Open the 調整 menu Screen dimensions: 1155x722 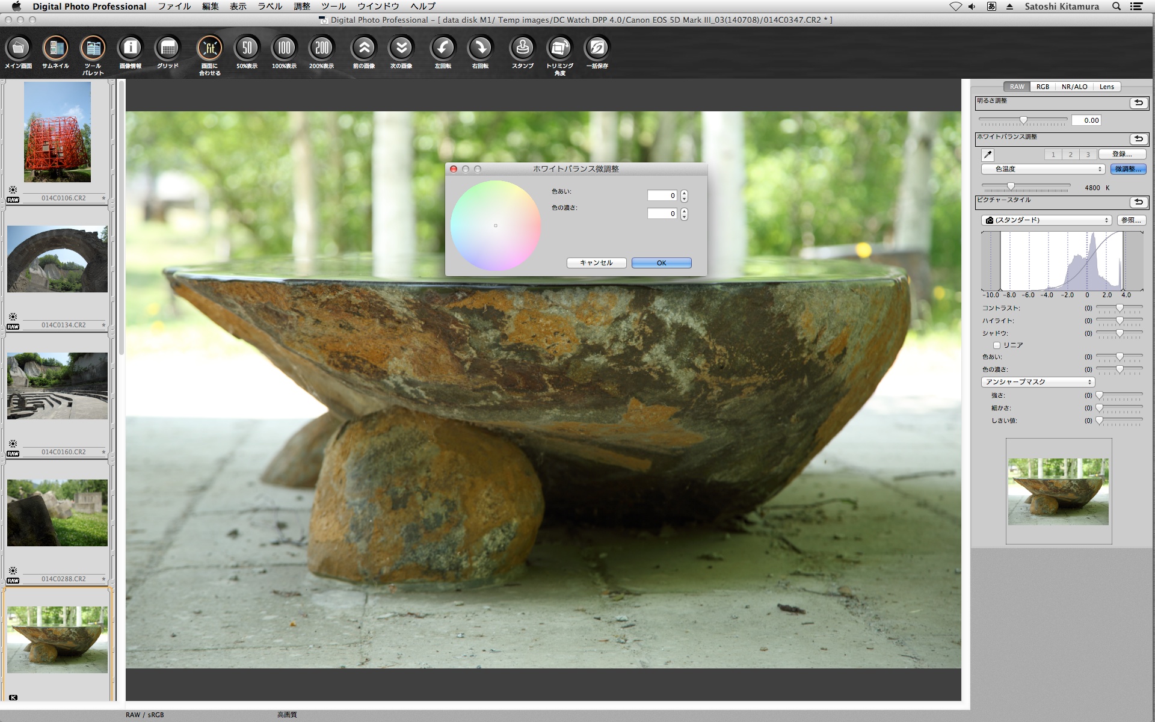pos(302,7)
